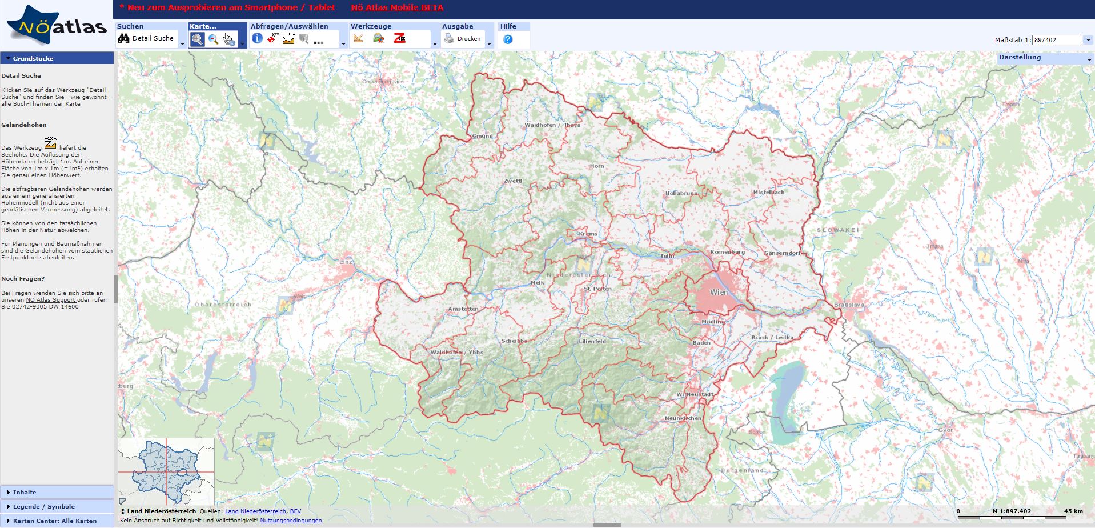The width and height of the screenshot is (1095, 528).
Task: Open the Hilfe question mark icon
Action: click(x=508, y=39)
